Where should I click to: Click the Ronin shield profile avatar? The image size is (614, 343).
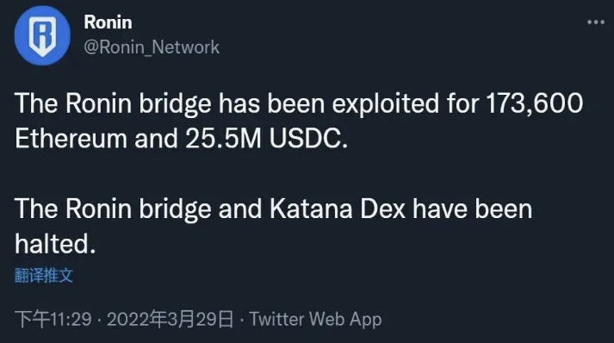click(42, 35)
